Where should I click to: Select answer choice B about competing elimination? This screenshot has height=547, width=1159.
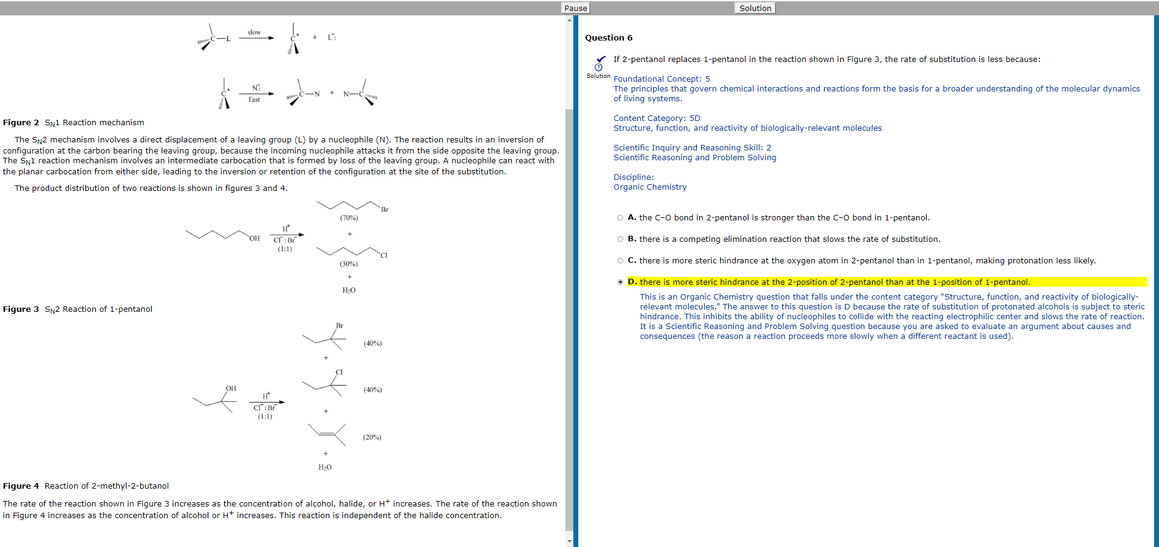[x=620, y=239]
